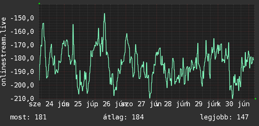Select the 25 date marker on the X-axis
This screenshot has height=126, width=259.
click(78, 104)
